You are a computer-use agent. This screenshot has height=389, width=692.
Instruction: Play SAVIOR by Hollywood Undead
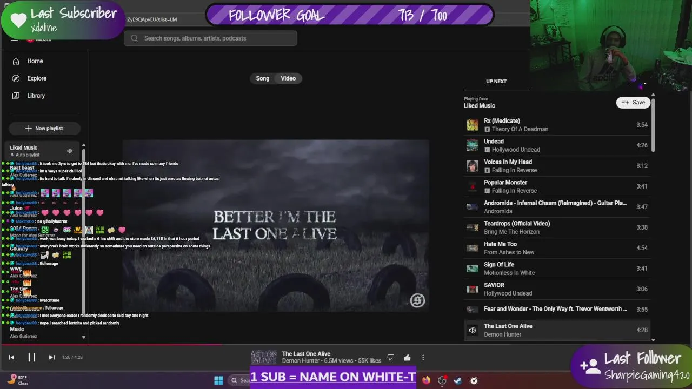click(x=557, y=289)
